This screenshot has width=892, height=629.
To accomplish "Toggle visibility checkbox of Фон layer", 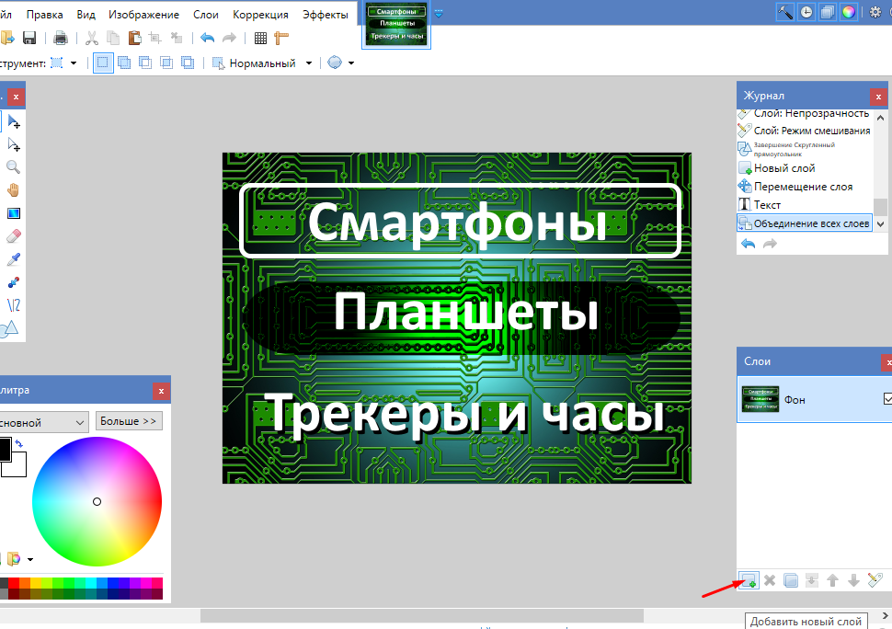I will point(886,399).
